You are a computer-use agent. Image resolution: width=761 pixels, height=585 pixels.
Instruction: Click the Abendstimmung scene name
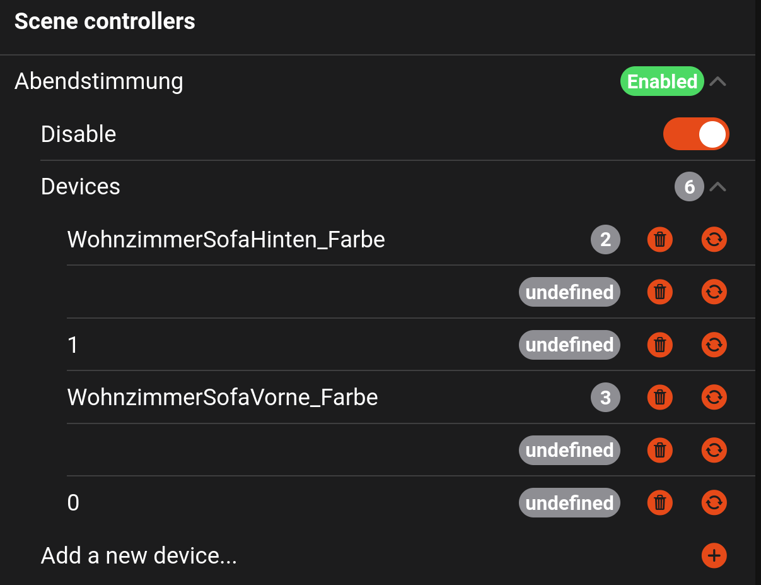99,81
